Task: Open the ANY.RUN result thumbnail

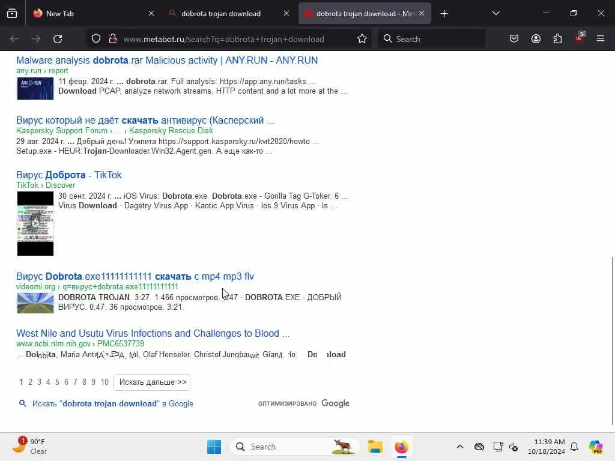Action: [35, 88]
